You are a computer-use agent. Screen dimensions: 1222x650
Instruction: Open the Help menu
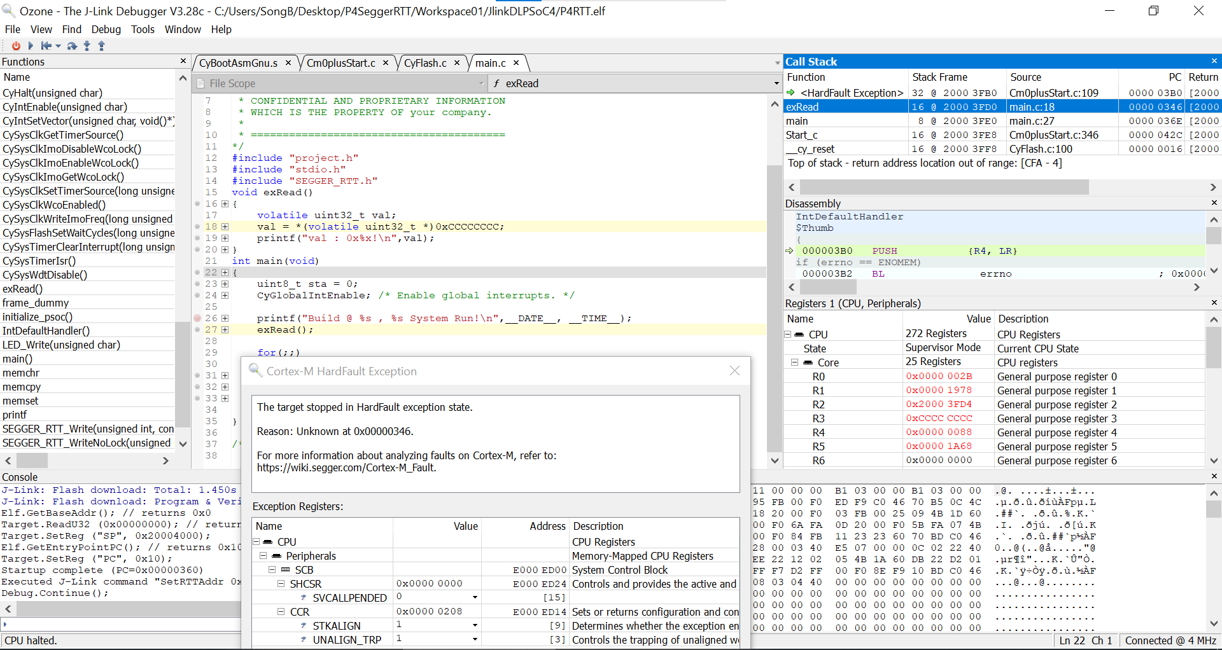[221, 29]
